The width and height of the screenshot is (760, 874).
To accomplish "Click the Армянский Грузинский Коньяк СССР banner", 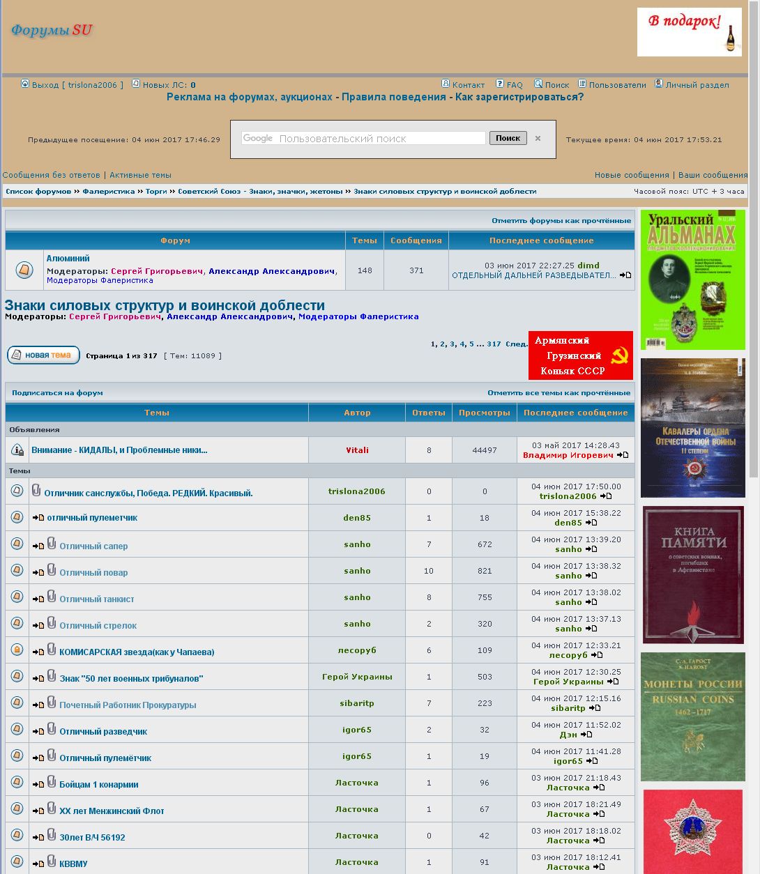I will 580,355.
